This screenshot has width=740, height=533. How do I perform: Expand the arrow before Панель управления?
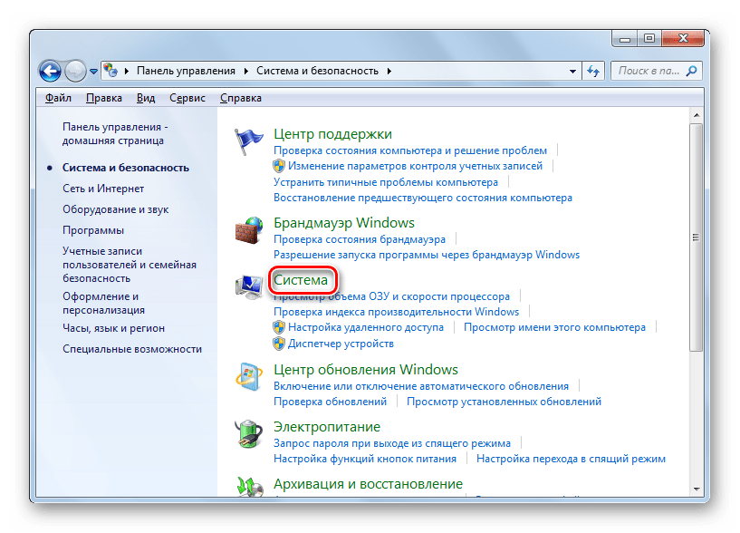click(127, 71)
